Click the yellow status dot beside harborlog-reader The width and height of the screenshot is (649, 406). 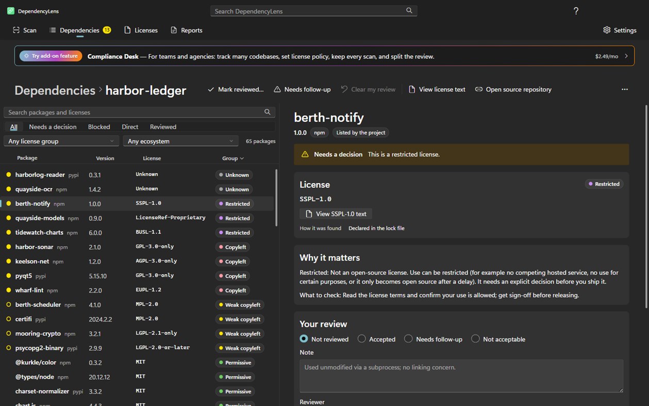tap(9, 174)
